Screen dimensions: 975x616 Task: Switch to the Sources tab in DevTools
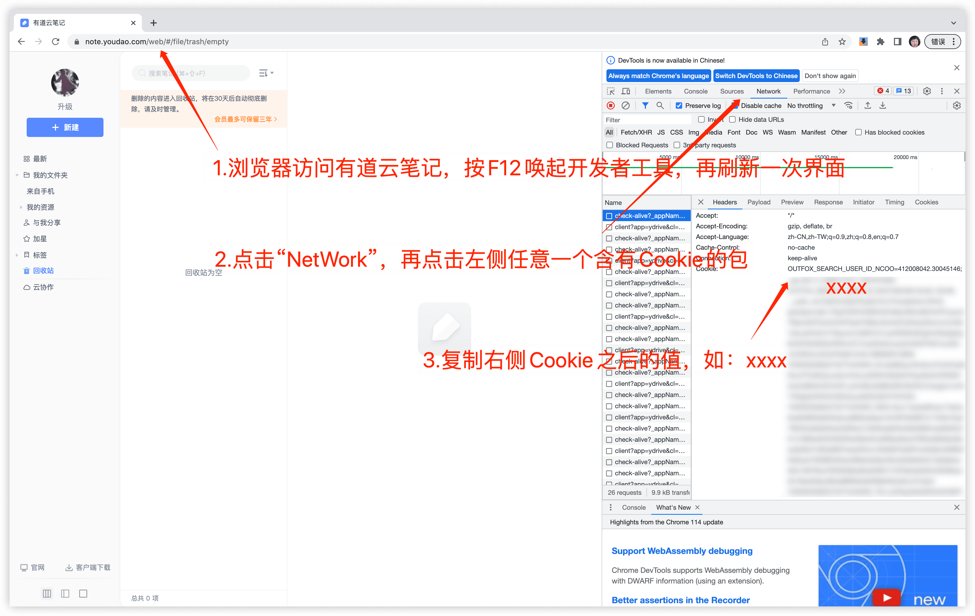tap(732, 91)
